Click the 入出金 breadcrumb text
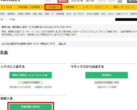Viewport: 137px width, 110px height. [12, 19]
